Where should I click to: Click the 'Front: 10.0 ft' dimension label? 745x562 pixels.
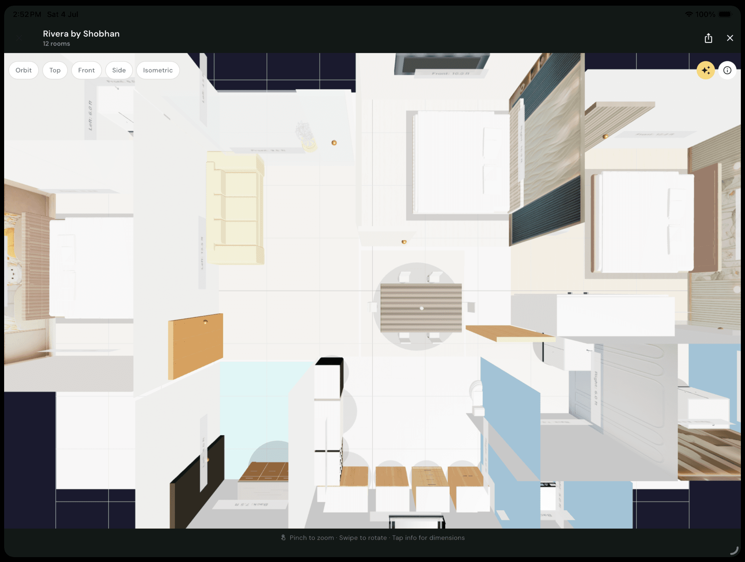451,73
